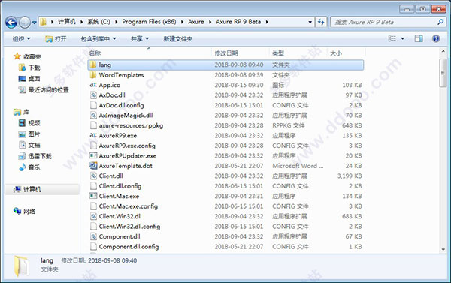This screenshot has height=283, width=451.
Task: Open the 包含到库中 menu
Action: pos(98,38)
